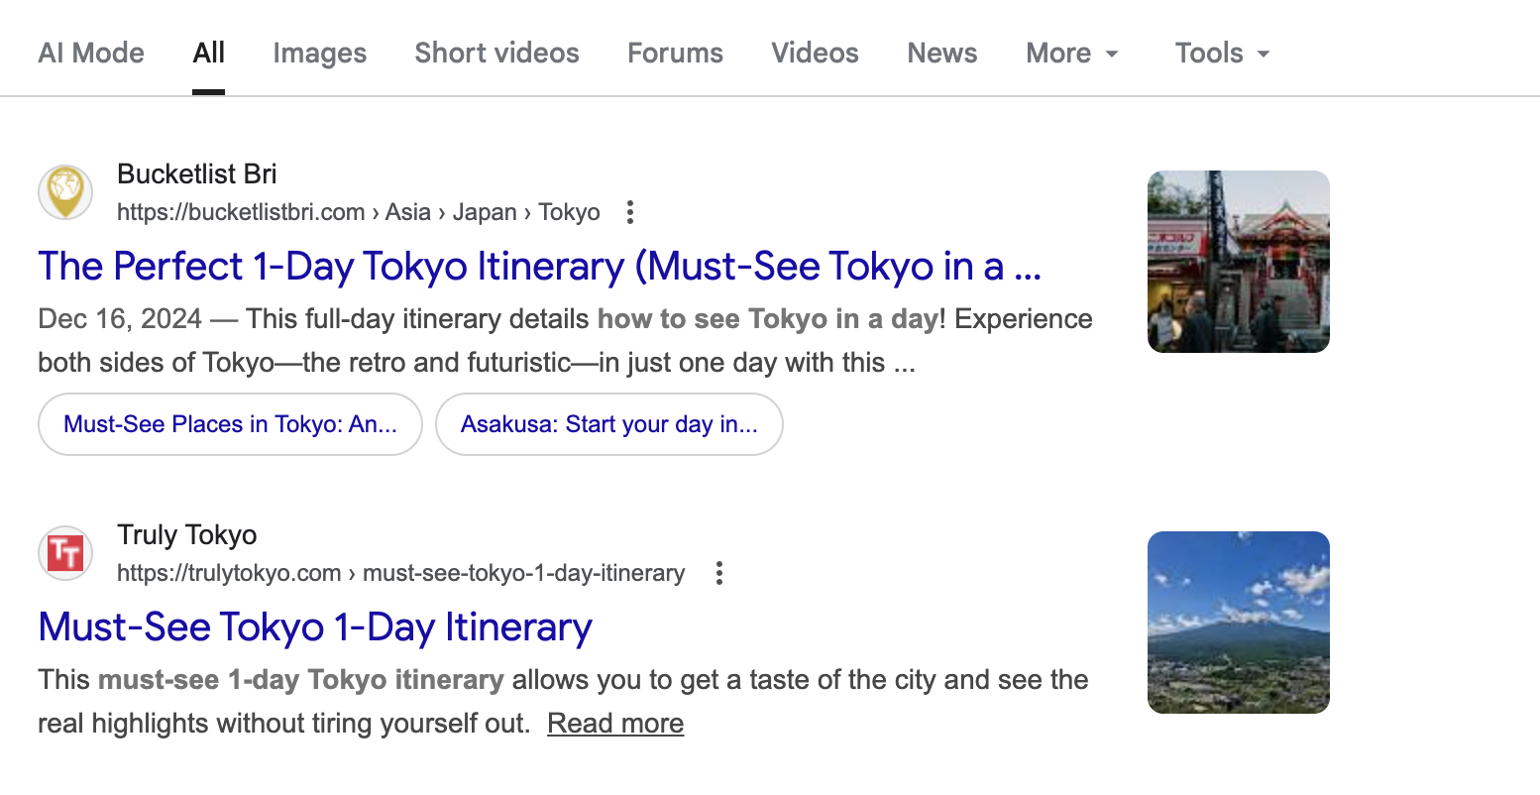Image resolution: width=1540 pixels, height=795 pixels.
Task: Click the Read more link
Action: [x=614, y=724]
